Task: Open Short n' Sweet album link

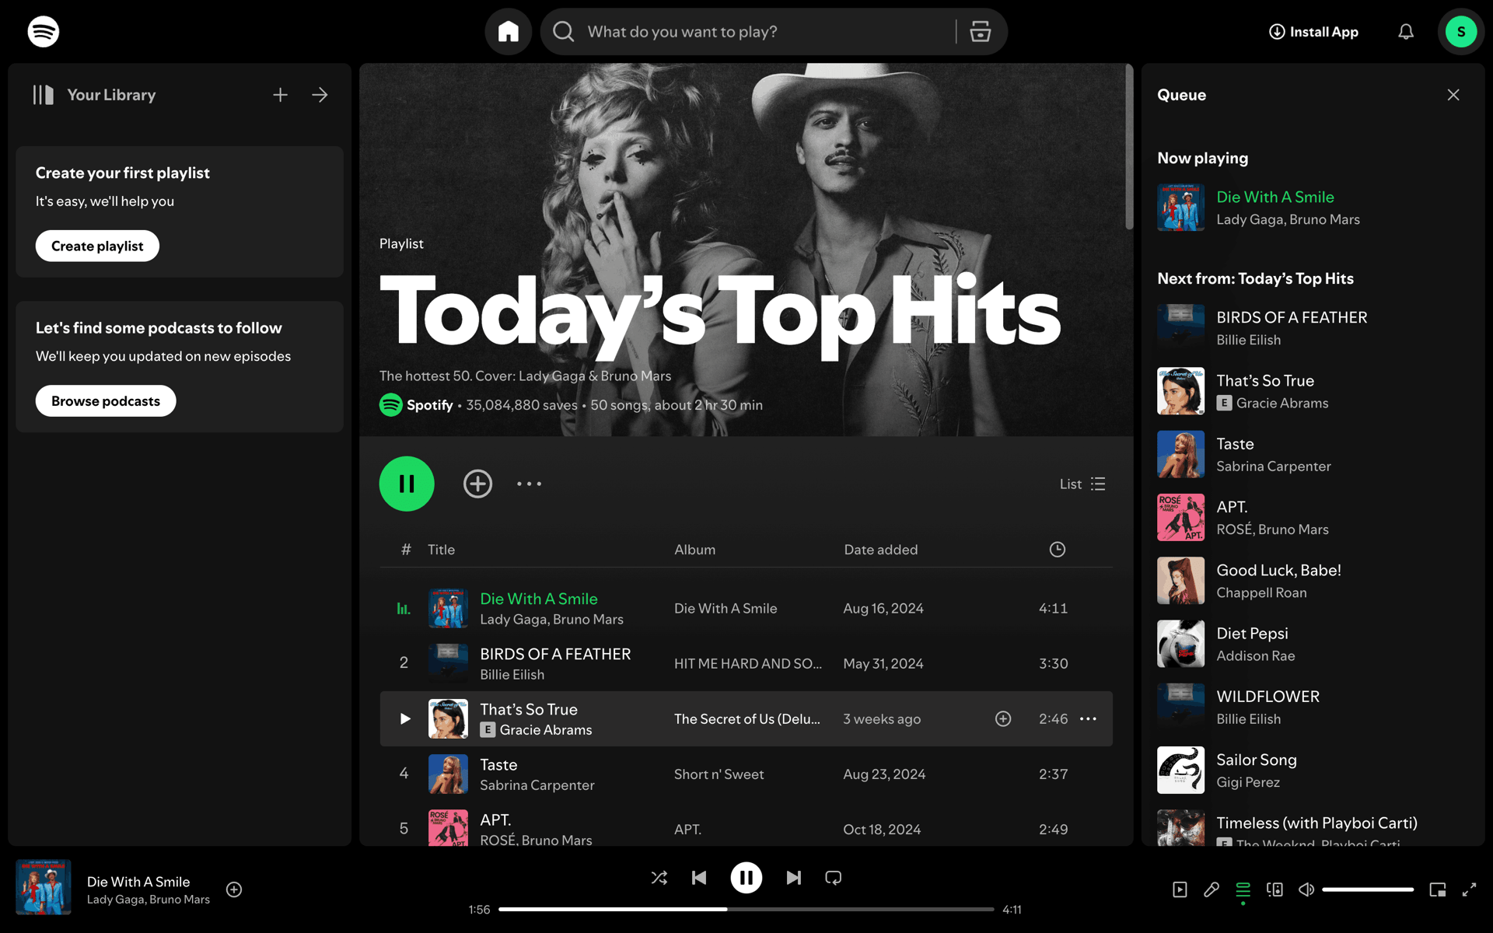Action: [x=719, y=774]
